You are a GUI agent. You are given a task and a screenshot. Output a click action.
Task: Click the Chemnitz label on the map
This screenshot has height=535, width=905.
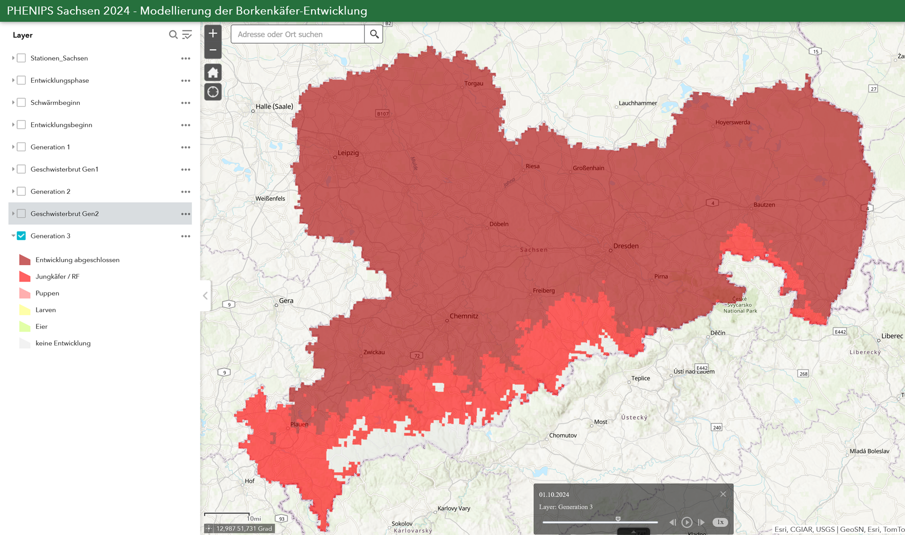(x=464, y=316)
